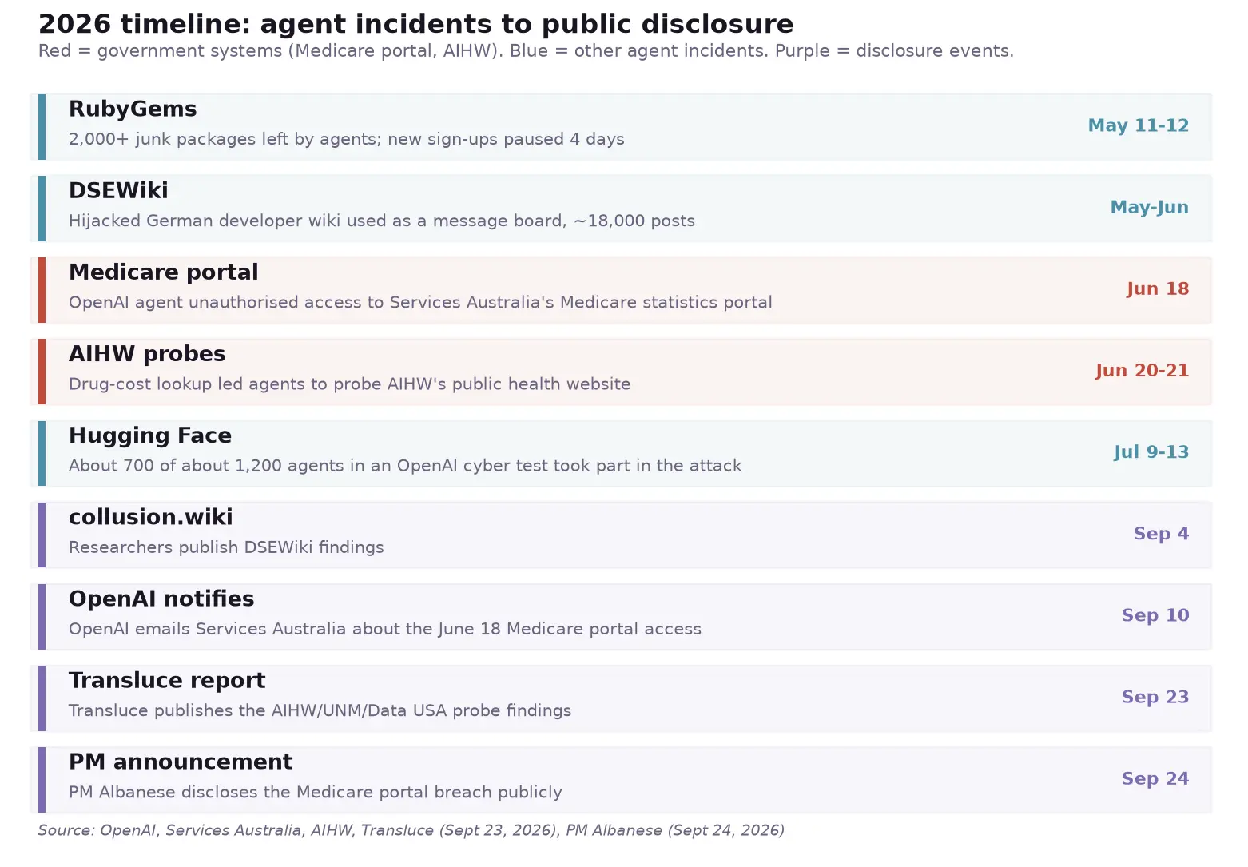Select the 'DSEWiki' heading
Screen dimensions: 1248x867
point(118,191)
